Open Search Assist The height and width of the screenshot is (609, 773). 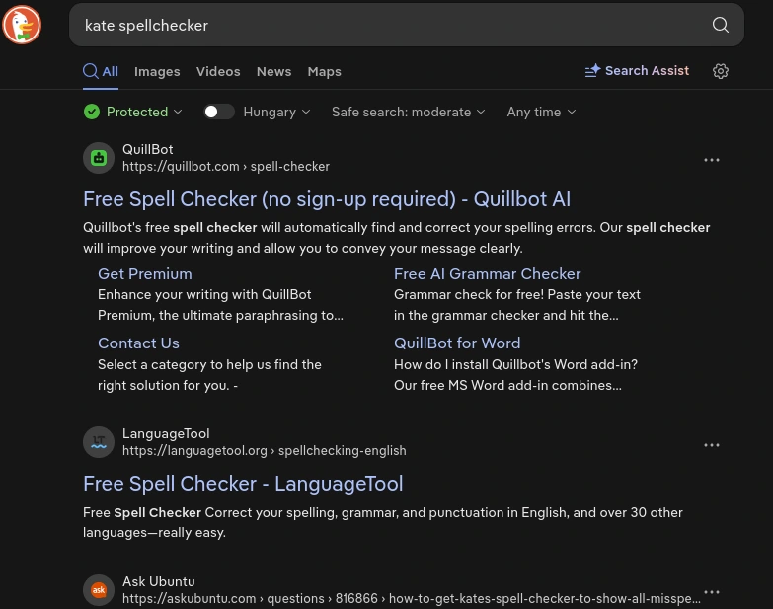tap(637, 70)
